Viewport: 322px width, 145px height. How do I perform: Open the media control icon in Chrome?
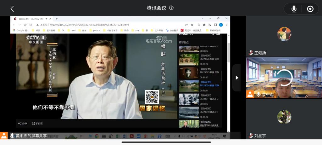click(x=210, y=25)
